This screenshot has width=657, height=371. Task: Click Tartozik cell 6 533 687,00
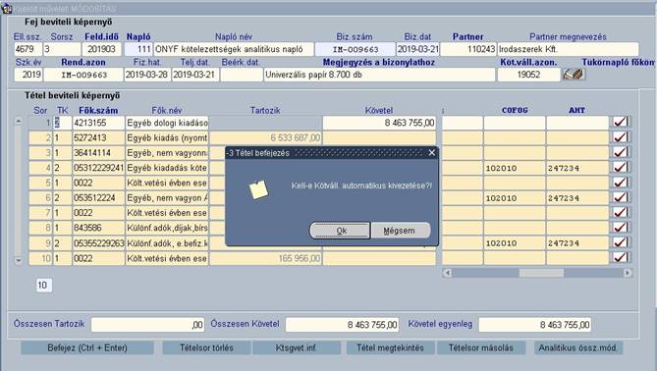click(265, 137)
